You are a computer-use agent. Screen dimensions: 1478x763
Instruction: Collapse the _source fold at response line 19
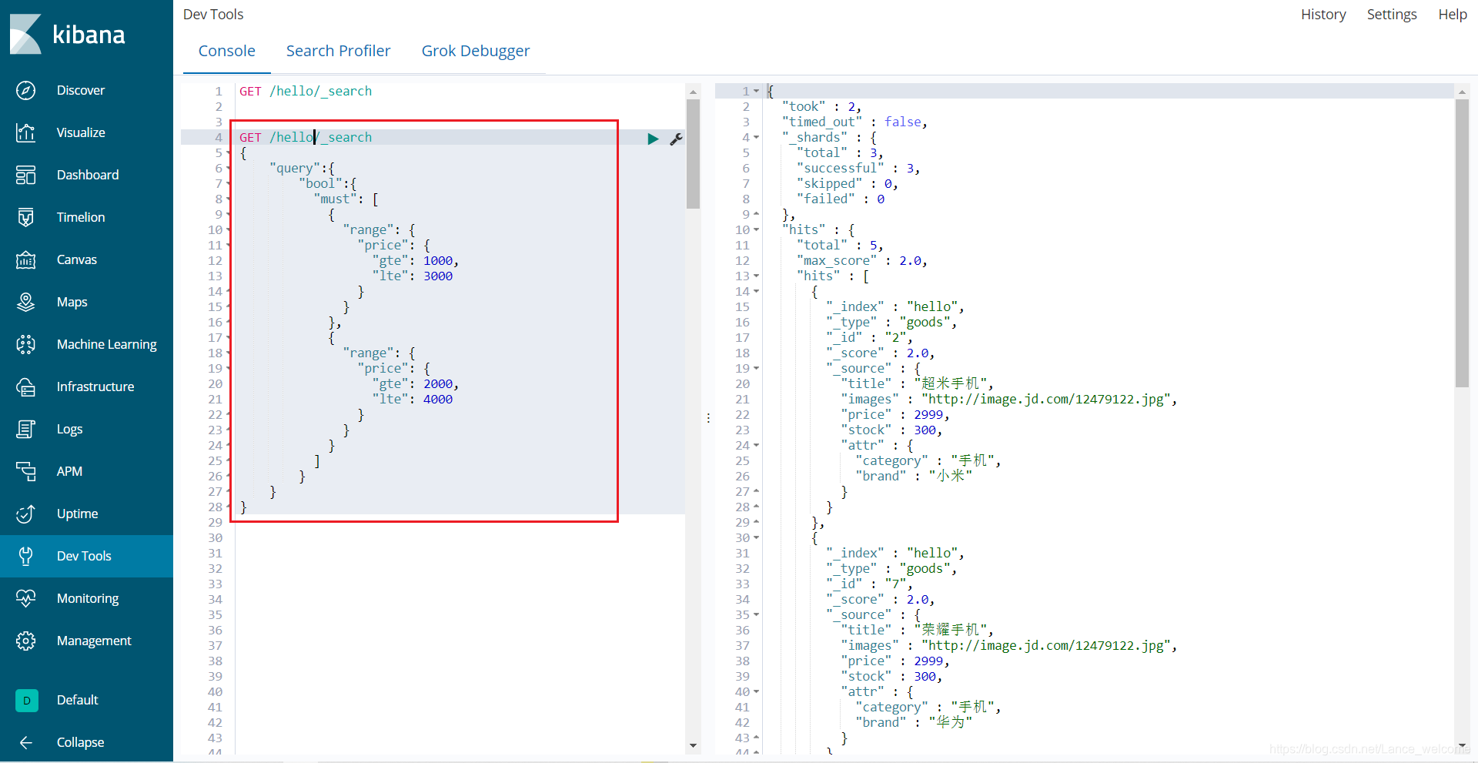[756, 368]
